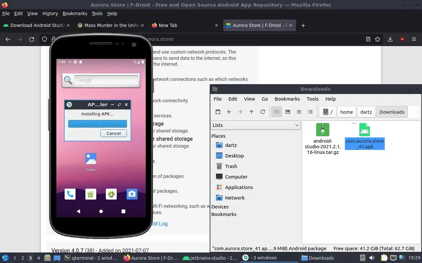The image size is (422, 263).
Task: Open a new Firefox tab
Action: [x=303, y=25]
